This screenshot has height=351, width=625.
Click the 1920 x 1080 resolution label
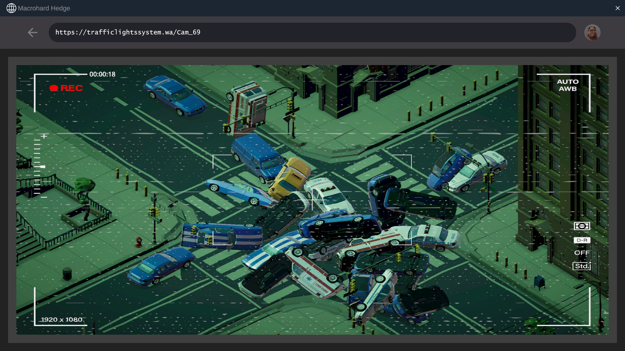pyautogui.click(x=61, y=319)
